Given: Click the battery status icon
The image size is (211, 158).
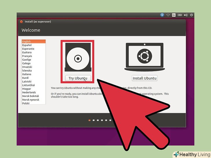Looking at the screenshot, I should (x=180, y=15).
